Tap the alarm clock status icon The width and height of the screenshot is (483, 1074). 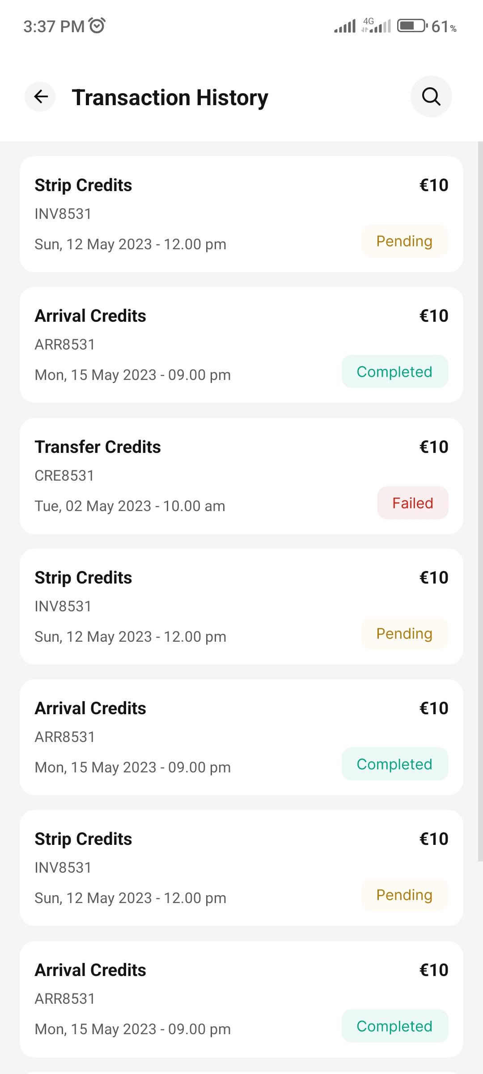(97, 26)
